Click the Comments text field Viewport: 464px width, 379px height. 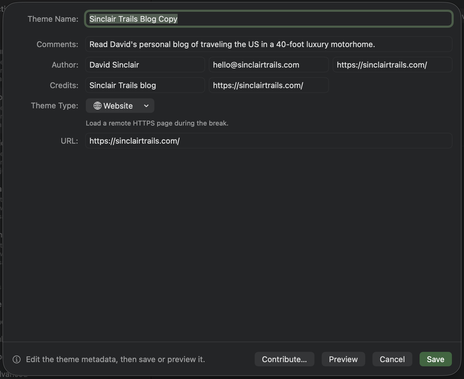(x=269, y=44)
